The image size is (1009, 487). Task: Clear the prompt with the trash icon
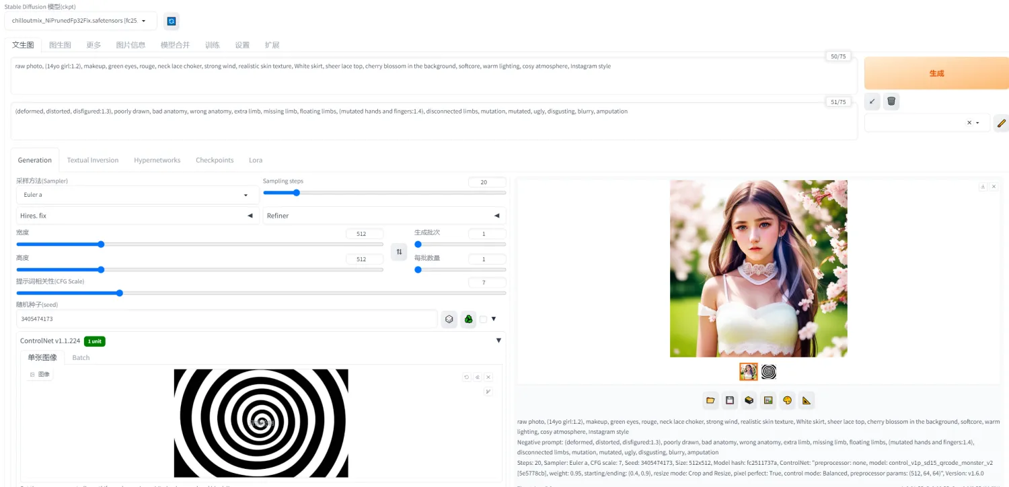(891, 101)
